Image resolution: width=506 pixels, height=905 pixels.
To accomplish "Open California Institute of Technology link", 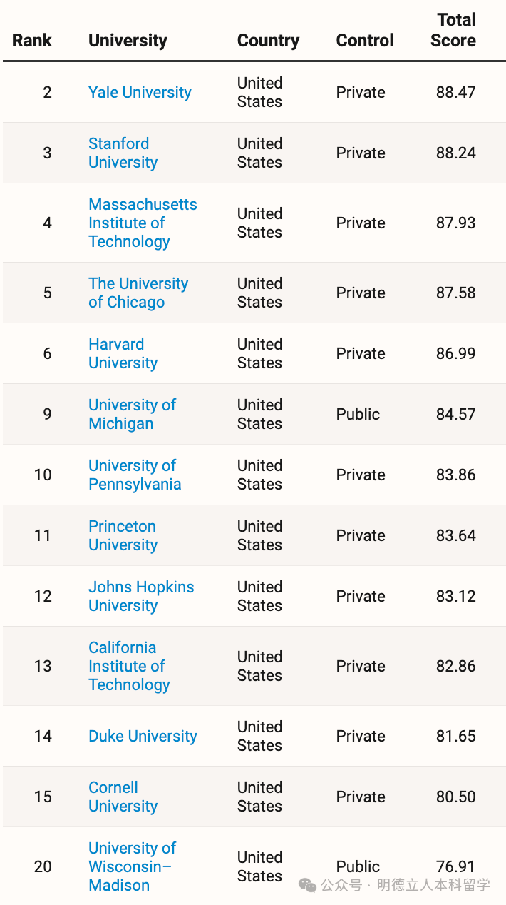I will (129, 666).
